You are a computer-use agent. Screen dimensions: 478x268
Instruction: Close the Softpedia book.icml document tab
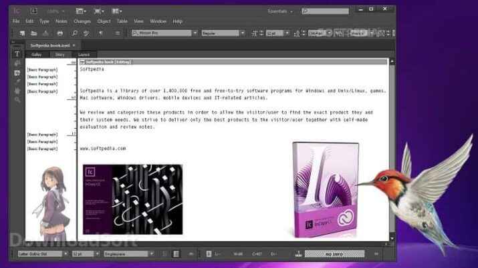click(74, 45)
